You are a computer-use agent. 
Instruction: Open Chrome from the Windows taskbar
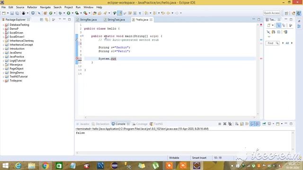[x=45, y=166]
